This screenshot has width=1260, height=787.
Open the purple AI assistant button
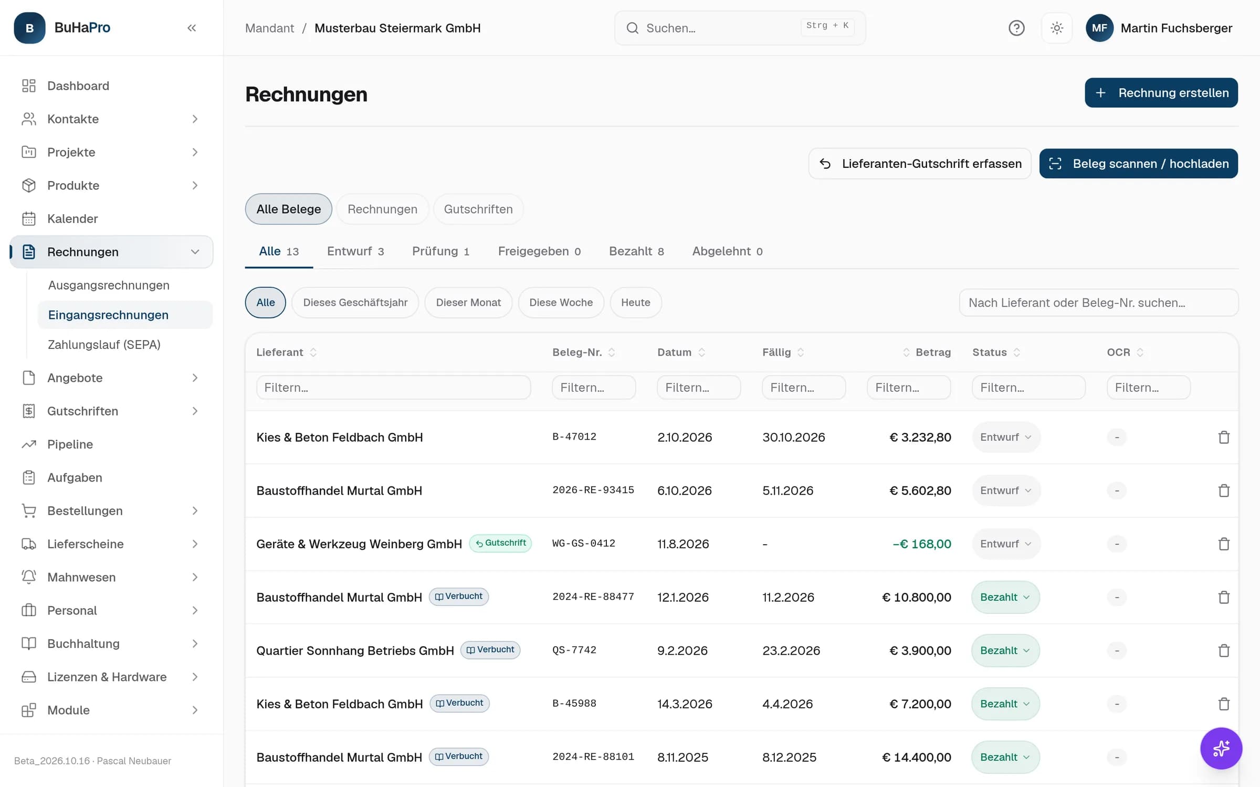coord(1221,748)
